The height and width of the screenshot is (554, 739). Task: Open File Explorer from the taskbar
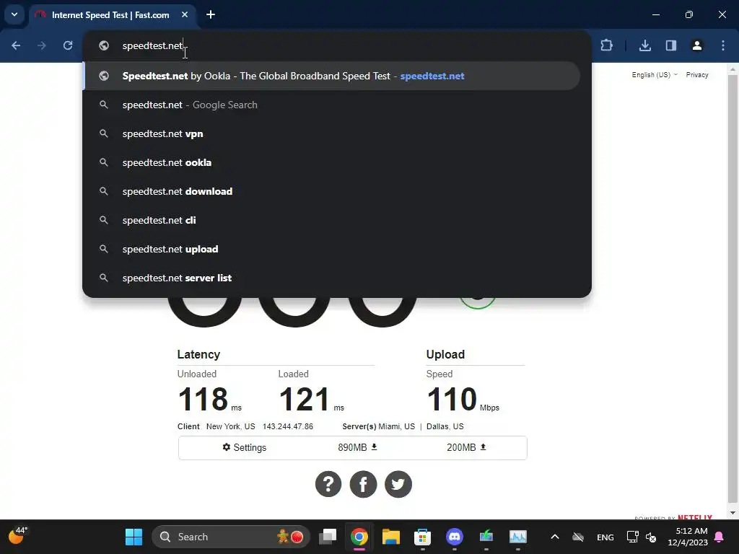pos(390,537)
